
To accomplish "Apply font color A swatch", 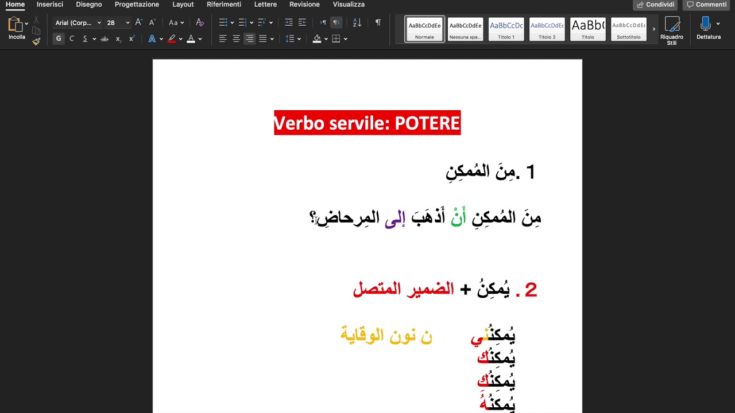I will [x=191, y=39].
